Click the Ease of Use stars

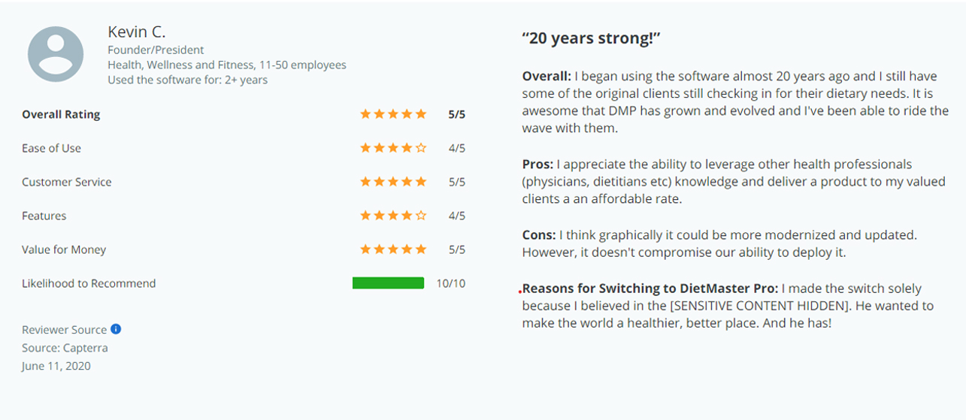393,148
